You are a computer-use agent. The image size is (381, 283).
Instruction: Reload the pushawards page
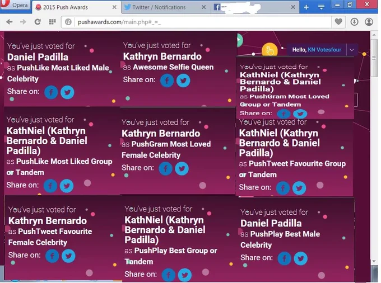[x=38, y=22]
